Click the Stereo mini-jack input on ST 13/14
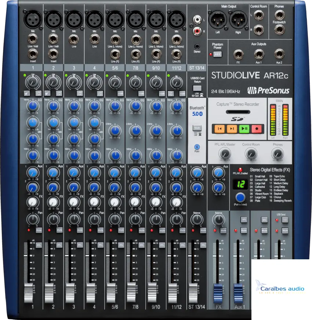This screenshot has width=312, height=320. (197, 46)
